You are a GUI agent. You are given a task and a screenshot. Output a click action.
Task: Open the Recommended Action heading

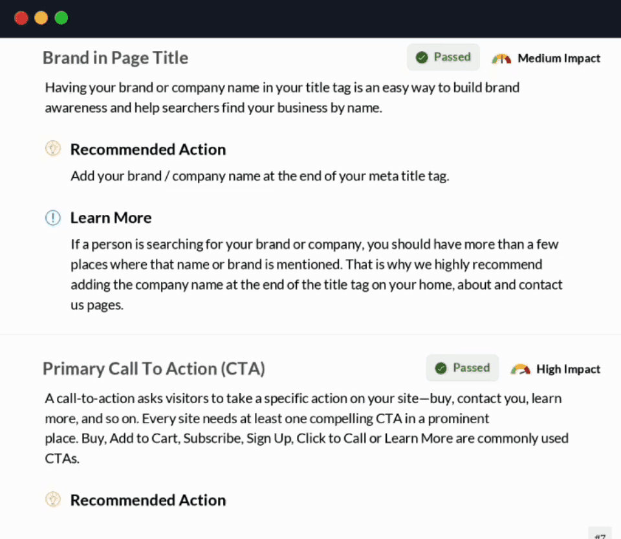coord(147,149)
